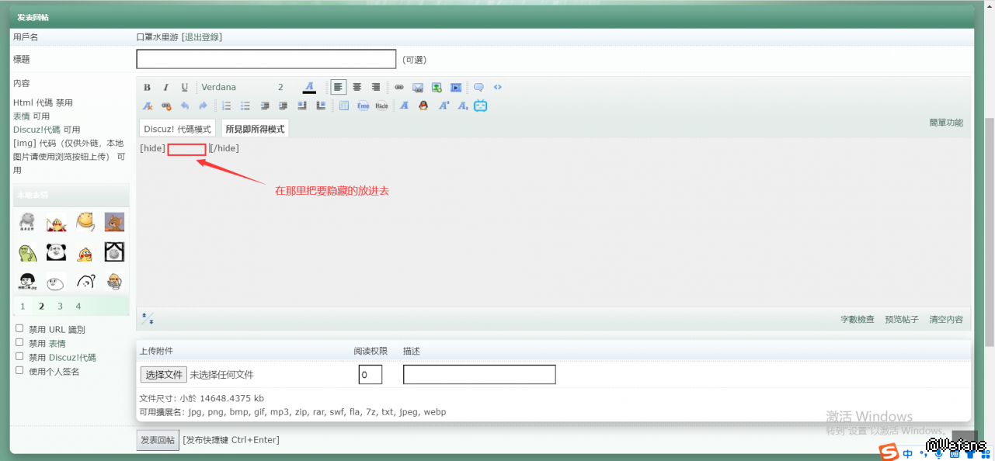Click 清空內容 link
Image resolution: width=995 pixels, height=461 pixels.
(946, 320)
